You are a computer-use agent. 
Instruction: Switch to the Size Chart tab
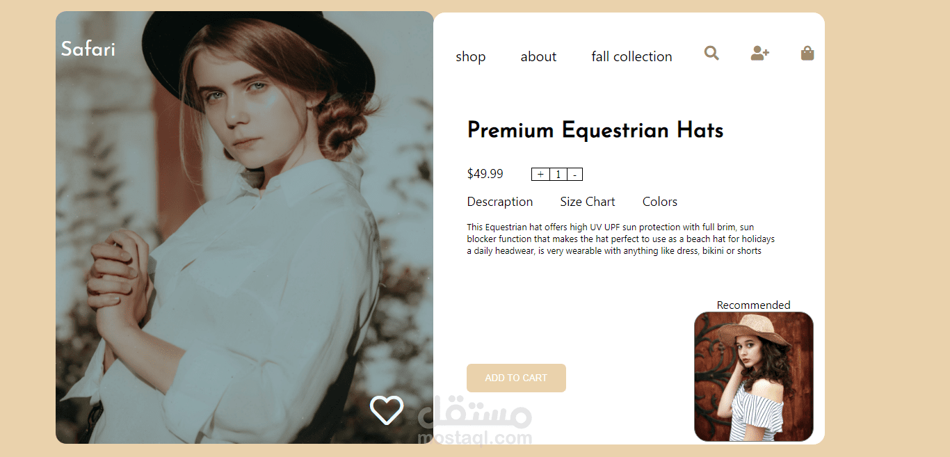click(588, 202)
